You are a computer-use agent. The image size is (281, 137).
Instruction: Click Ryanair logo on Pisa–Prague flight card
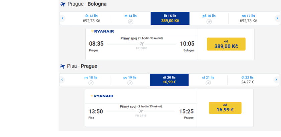102,96
